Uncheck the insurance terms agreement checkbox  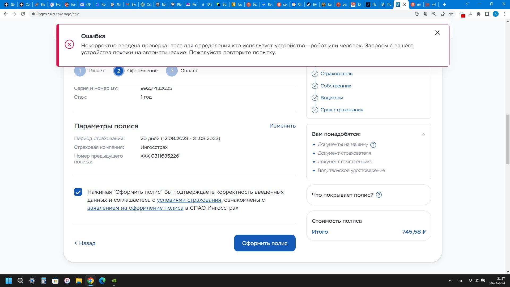pos(78,192)
